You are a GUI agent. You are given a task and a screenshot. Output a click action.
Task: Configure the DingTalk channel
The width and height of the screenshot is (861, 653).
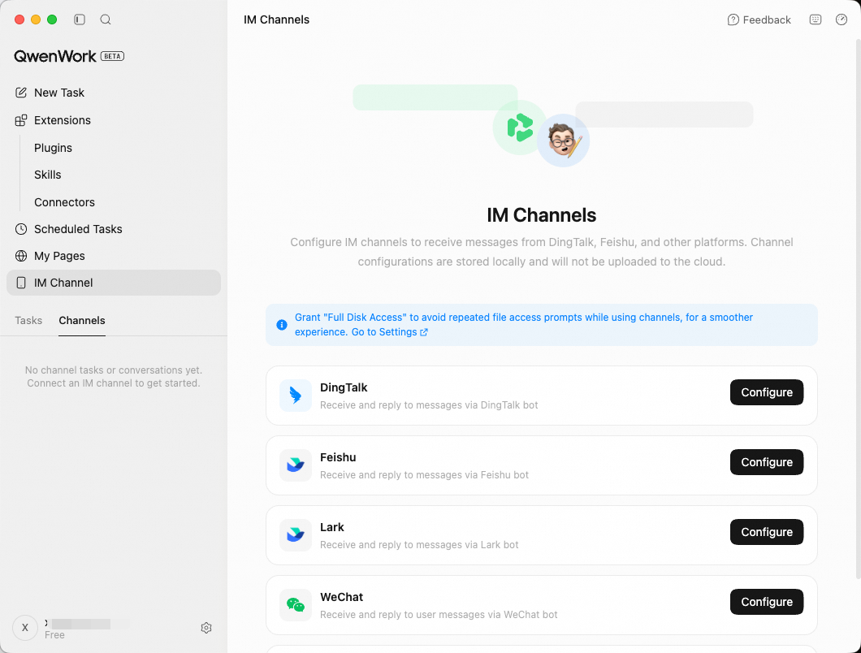767,392
